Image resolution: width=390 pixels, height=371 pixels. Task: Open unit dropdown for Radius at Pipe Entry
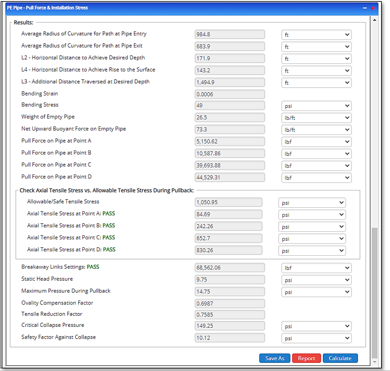[316, 35]
